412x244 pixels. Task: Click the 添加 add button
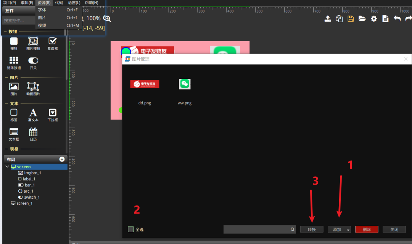[x=336, y=230]
